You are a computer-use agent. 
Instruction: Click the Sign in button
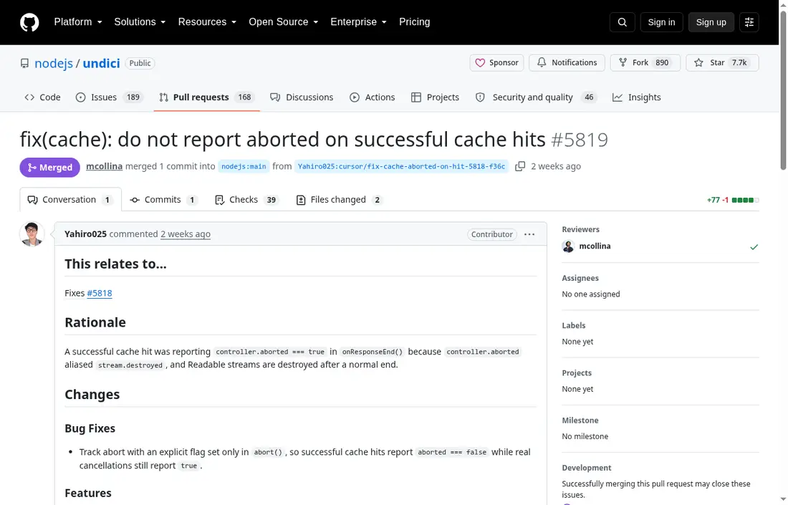coord(661,22)
